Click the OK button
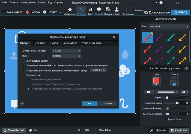The width and height of the screenshot is (191, 134). coord(90,103)
